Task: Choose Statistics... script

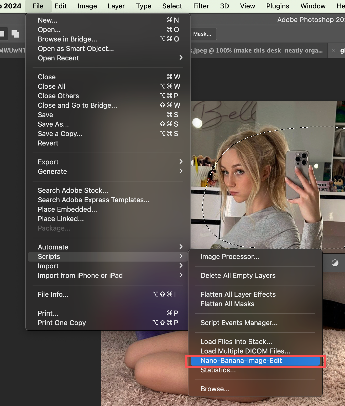Action: (x=255, y=370)
